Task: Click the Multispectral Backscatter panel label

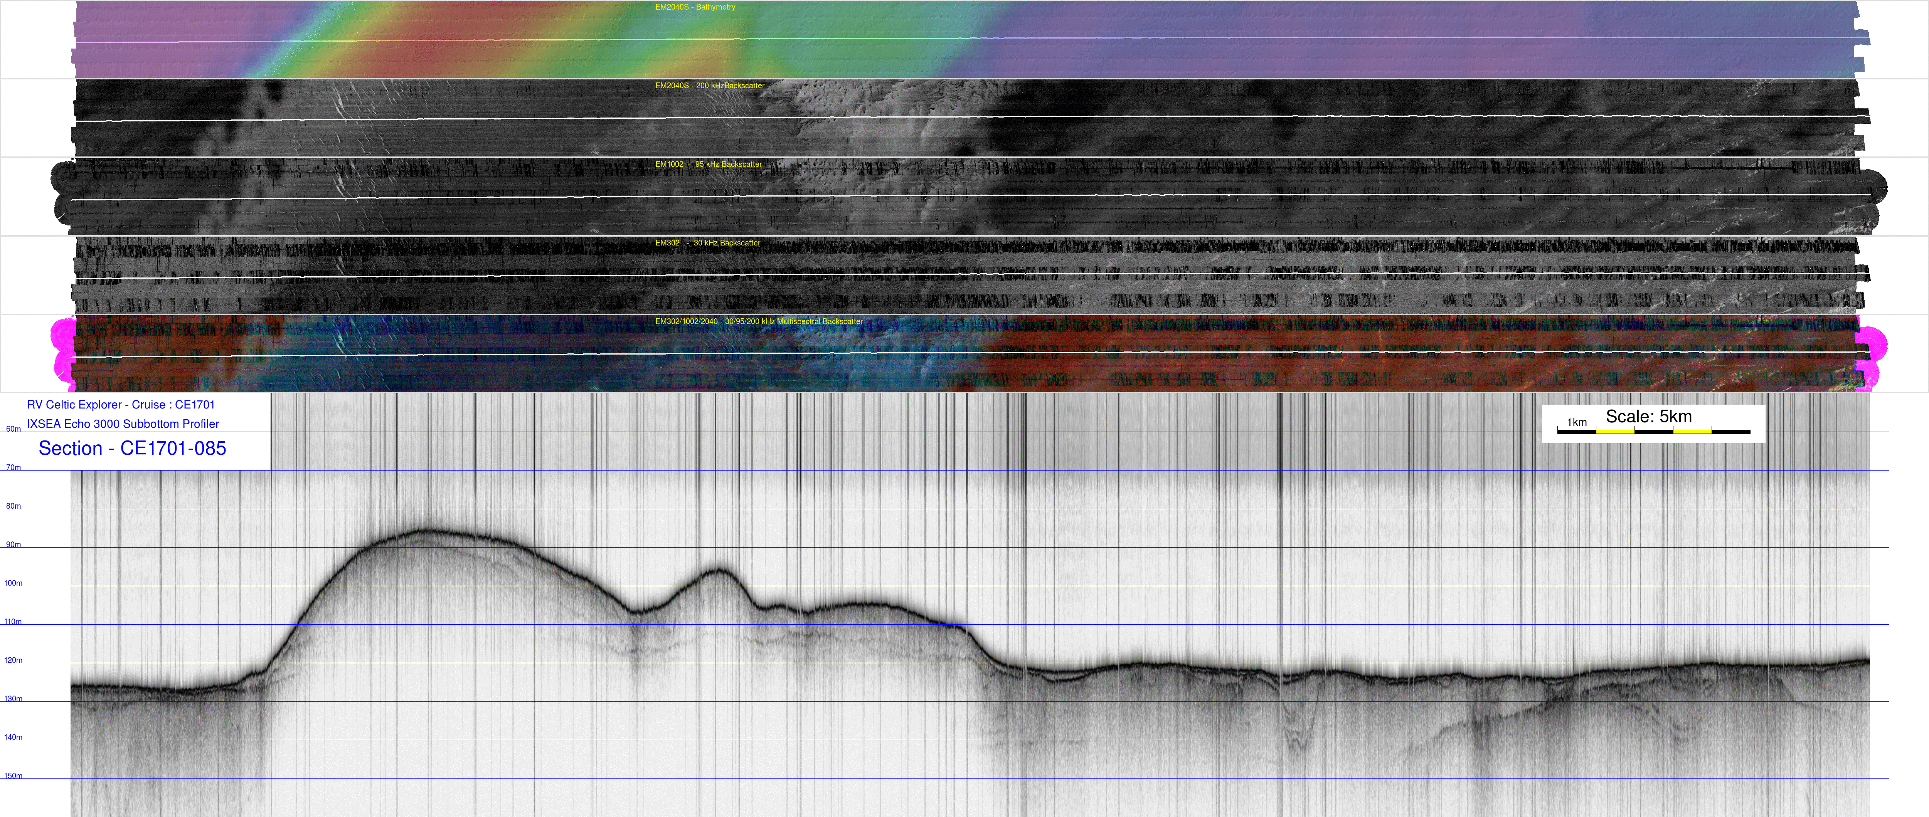Action: (758, 321)
